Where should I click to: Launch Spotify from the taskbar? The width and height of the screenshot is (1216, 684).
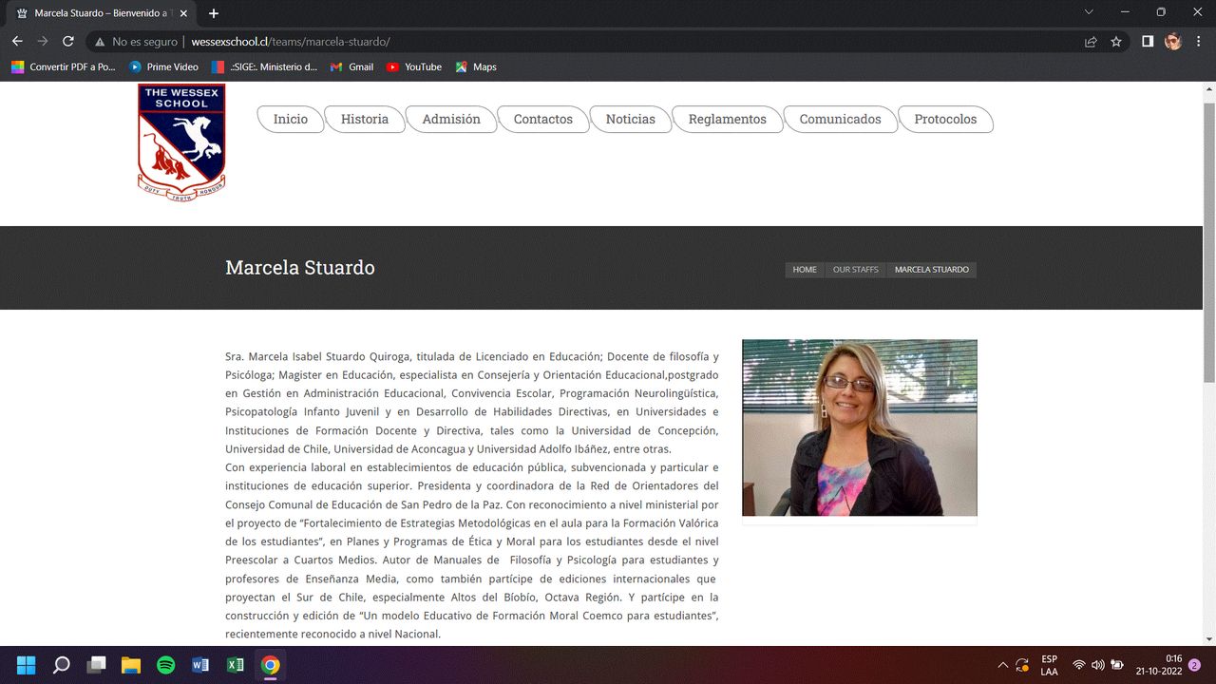click(x=165, y=664)
